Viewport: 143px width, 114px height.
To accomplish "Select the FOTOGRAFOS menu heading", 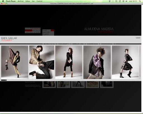I will tap(35, 28).
